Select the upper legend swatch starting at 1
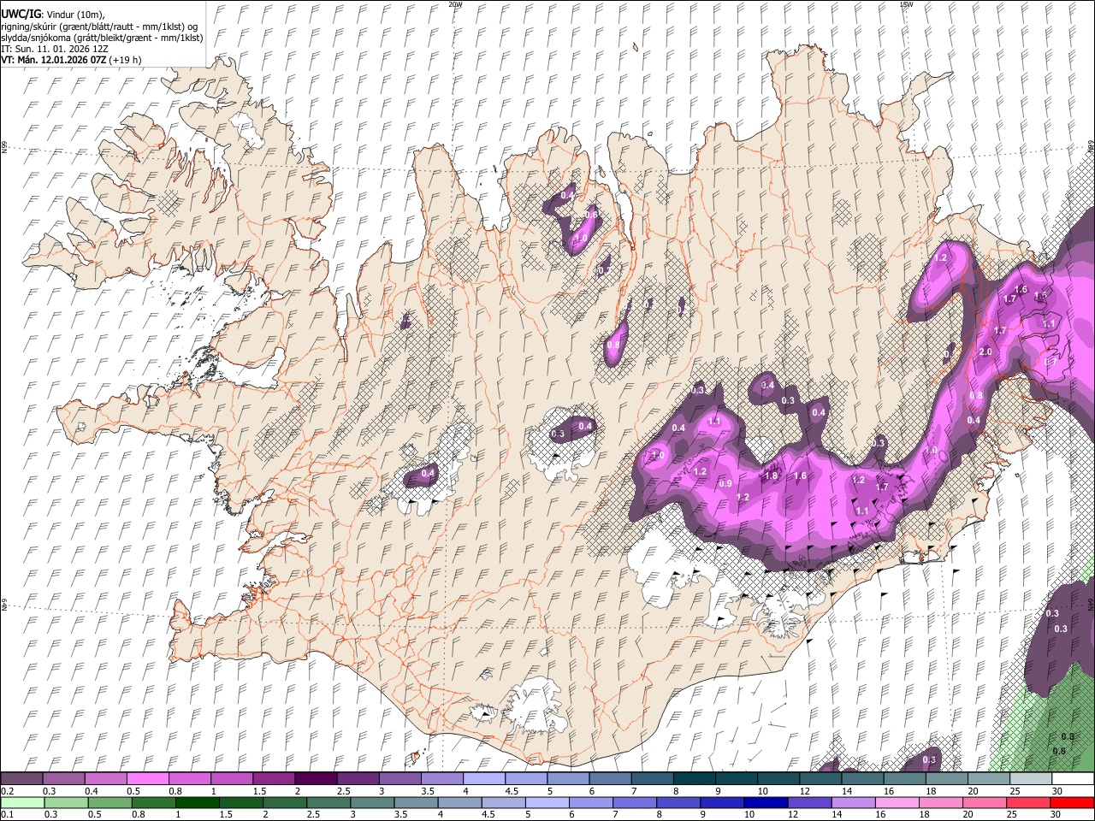 point(231,779)
